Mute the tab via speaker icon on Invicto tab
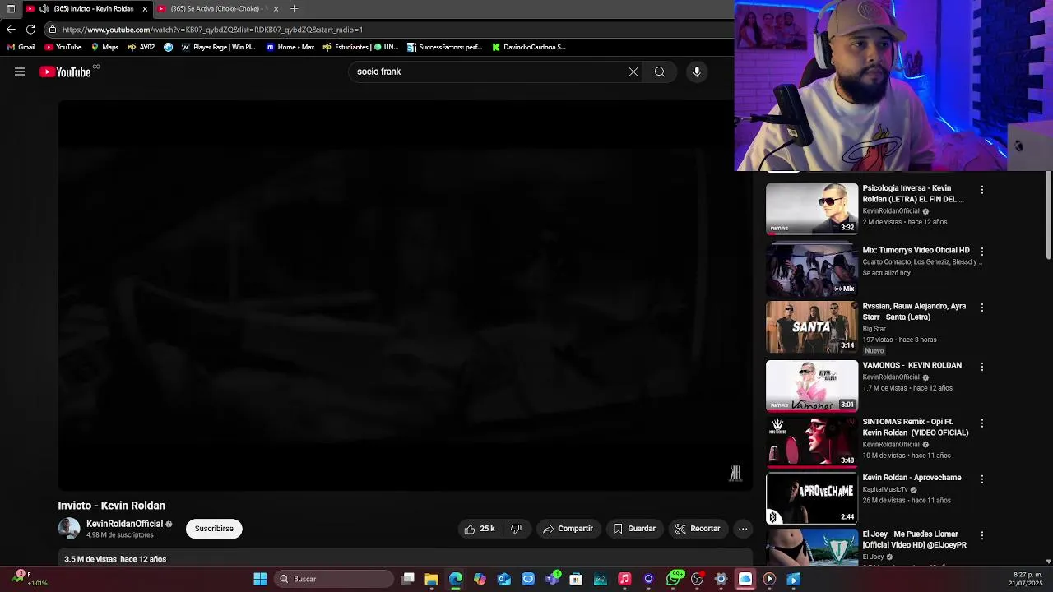 pos(44,9)
